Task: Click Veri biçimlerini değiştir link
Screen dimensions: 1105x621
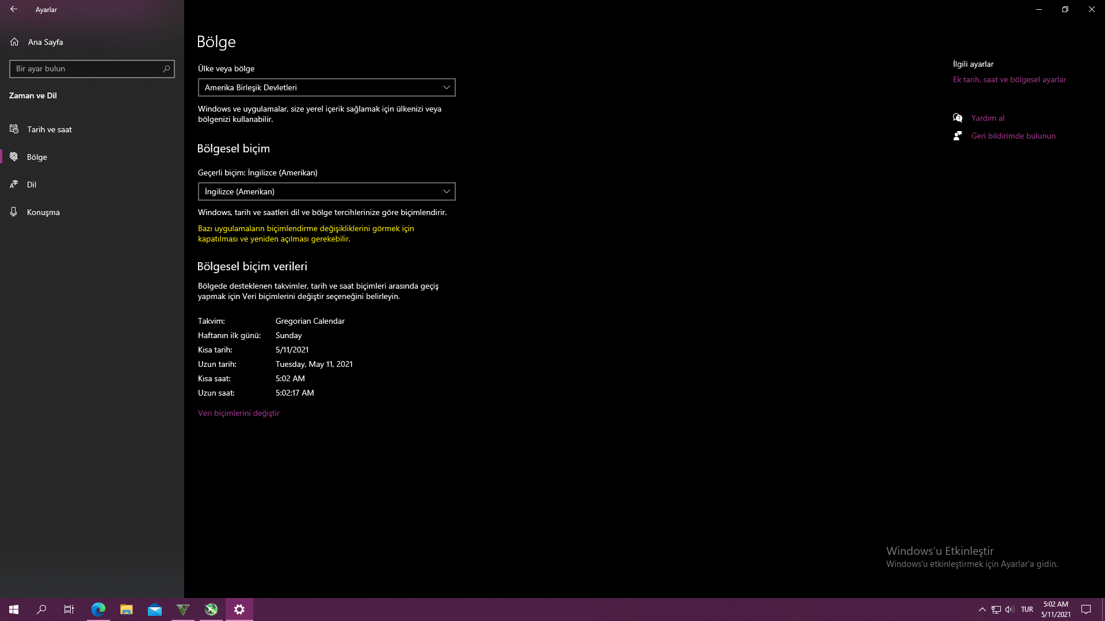Action: [x=239, y=413]
